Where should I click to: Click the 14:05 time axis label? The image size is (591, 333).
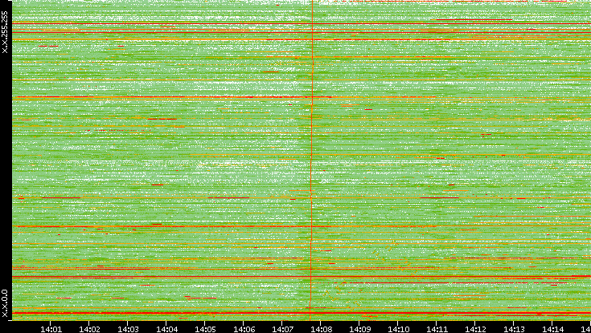(205, 330)
